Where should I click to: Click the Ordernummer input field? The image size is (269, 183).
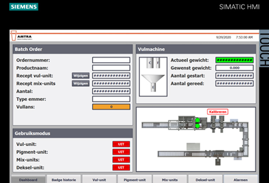[111, 60]
